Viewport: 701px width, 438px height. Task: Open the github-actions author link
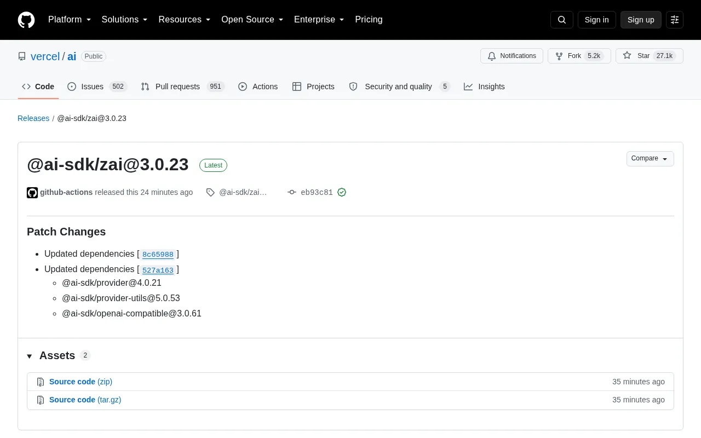pyautogui.click(x=66, y=192)
